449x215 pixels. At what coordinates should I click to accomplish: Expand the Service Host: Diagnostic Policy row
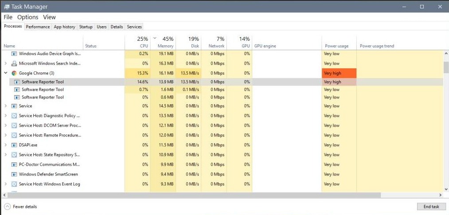pos(5,116)
